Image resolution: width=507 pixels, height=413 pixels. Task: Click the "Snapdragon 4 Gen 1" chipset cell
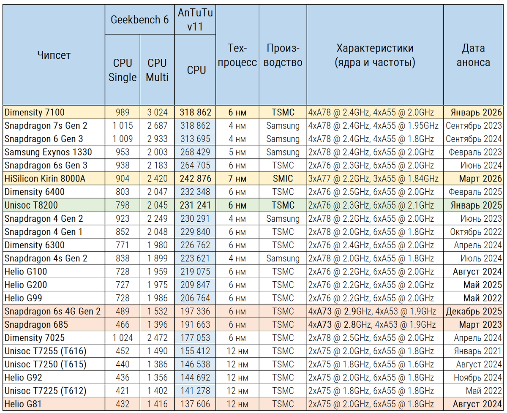54,232
